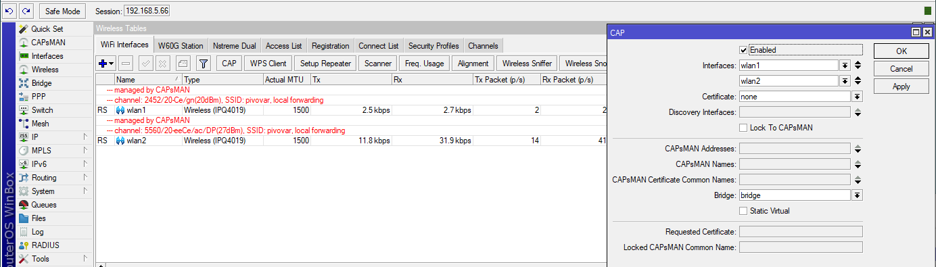Expand Discovery Interfaces field
Image resolution: width=936 pixels, height=267 pixels.
[858, 112]
